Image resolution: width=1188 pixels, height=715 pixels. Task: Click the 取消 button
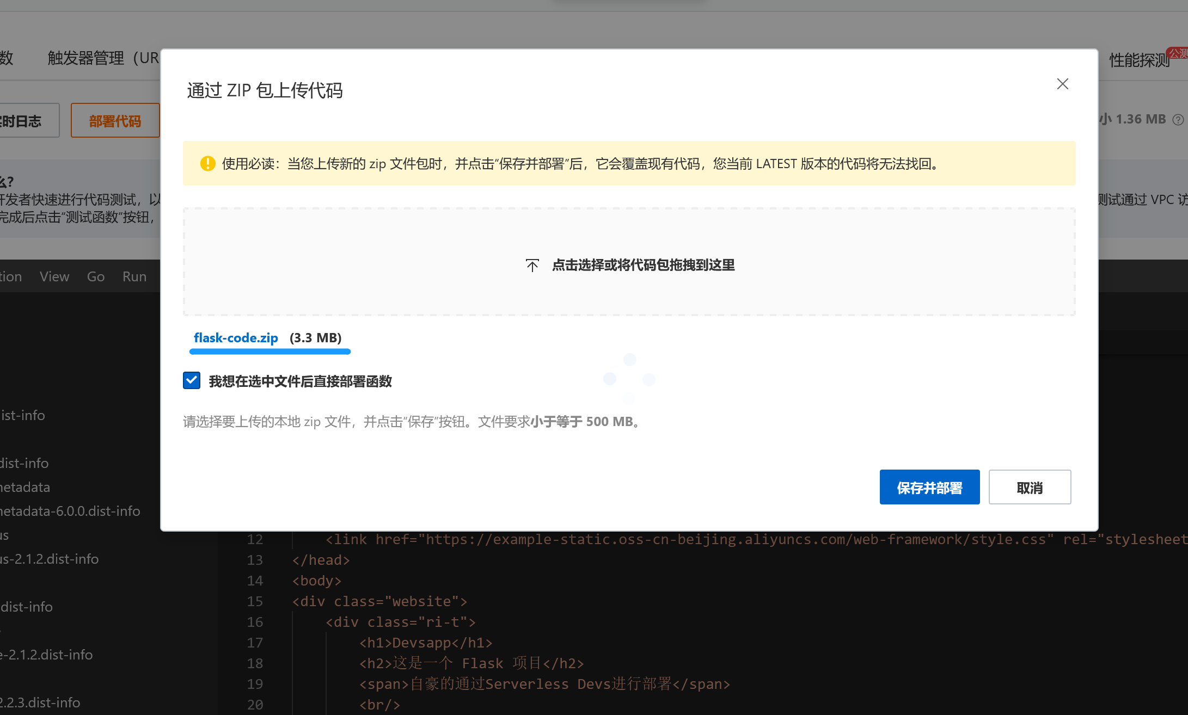tap(1030, 487)
